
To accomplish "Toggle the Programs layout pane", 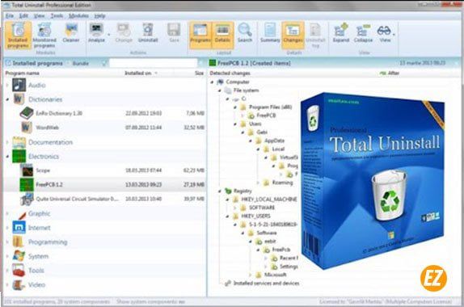I will pos(200,35).
